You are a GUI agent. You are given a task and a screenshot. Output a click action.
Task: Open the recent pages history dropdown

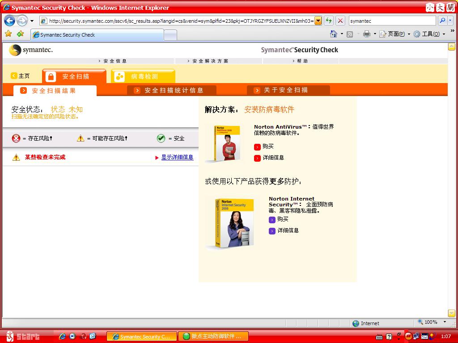tap(32, 21)
